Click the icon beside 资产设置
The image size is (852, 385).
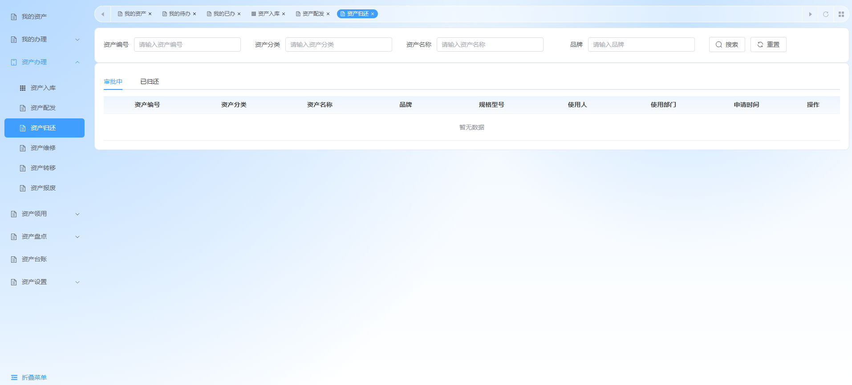point(14,282)
